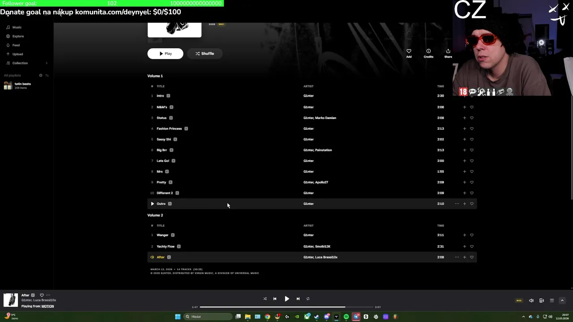The image size is (573, 322).
Task: Click the album Play button
Action: tap(165, 54)
